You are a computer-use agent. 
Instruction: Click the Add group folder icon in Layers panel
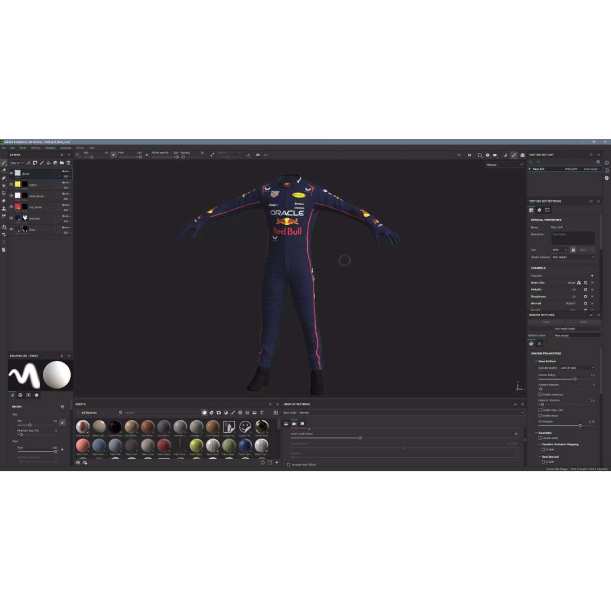coord(62,163)
